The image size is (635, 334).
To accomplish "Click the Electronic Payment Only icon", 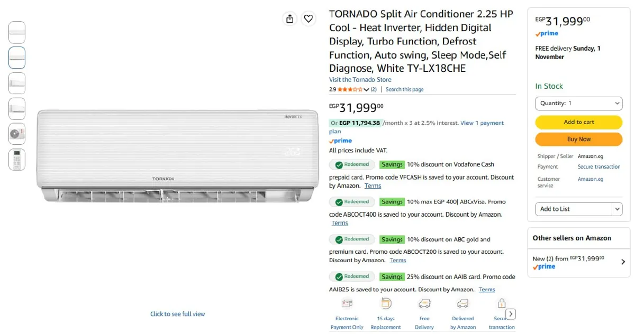I will [x=347, y=303].
